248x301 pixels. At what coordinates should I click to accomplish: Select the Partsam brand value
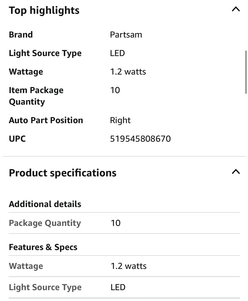(126, 35)
